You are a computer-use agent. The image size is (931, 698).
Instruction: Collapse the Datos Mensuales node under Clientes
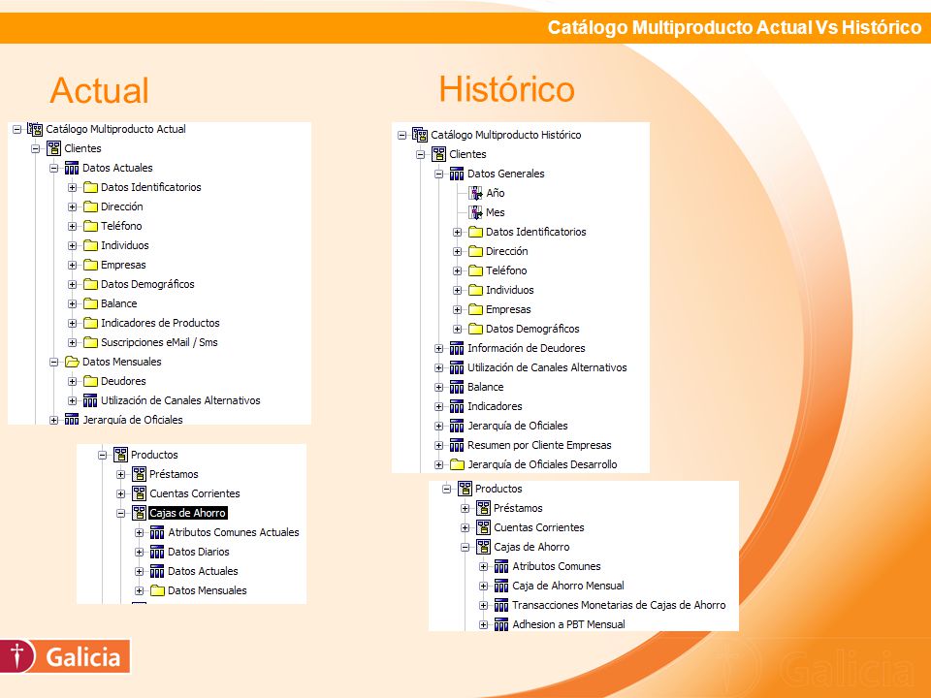tap(53, 362)
